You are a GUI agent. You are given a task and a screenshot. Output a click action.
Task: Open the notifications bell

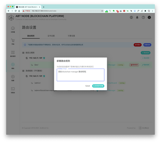[137, 17]
